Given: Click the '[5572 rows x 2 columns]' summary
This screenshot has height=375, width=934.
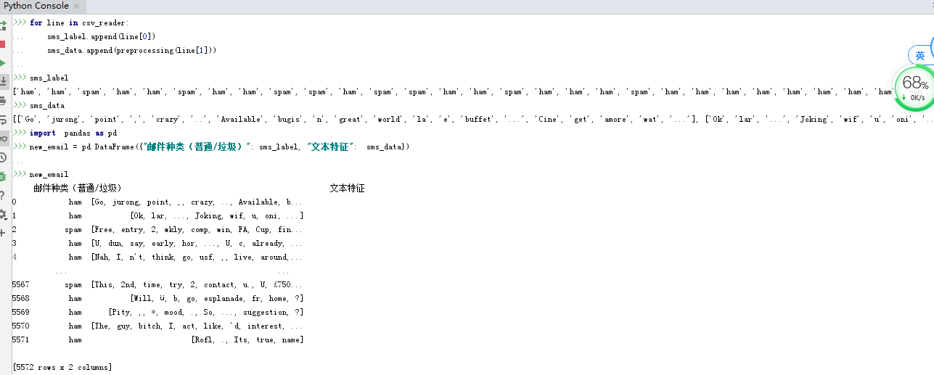Looking at the screenshot, I should pos(62,367).
